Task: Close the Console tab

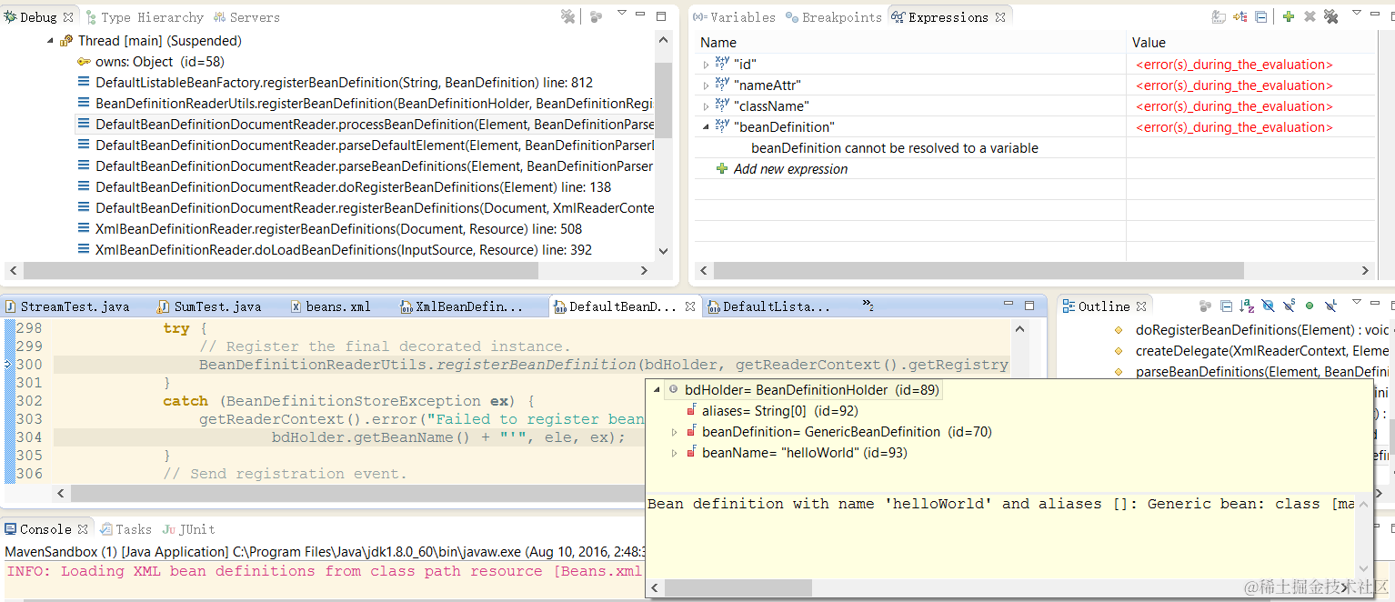Action: [x=83, y=529]
